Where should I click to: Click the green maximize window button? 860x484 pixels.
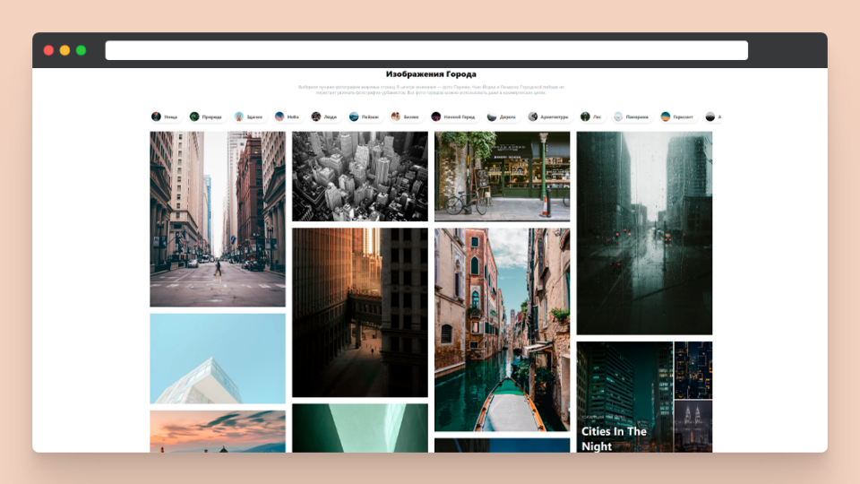point(82,50)
